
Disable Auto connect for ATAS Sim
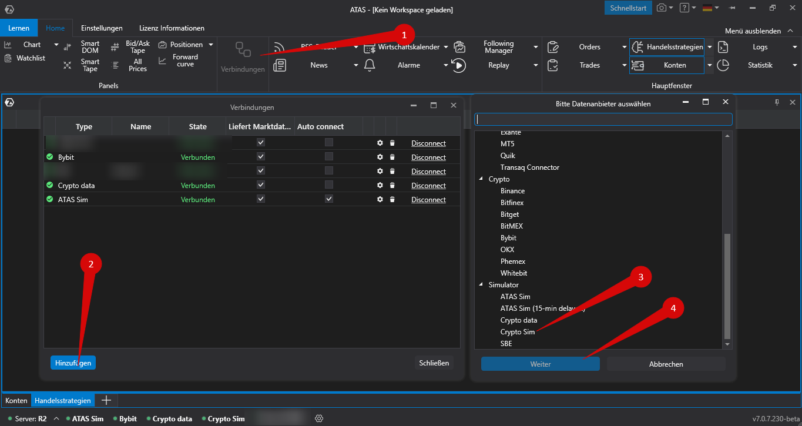coord(329,199)
